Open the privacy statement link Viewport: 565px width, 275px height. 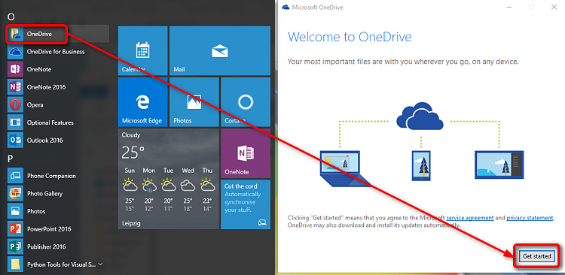click(x=530, y=218)
